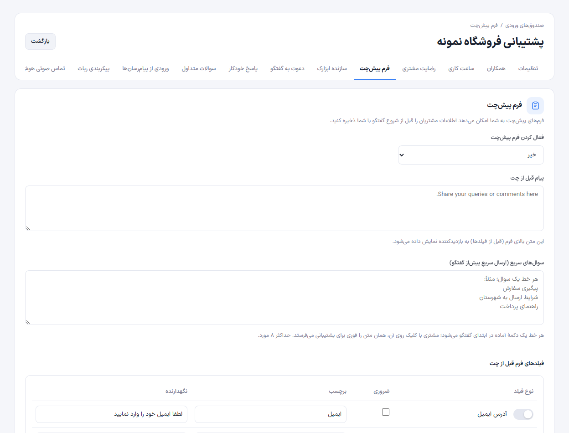Click the برچسب input containing ایمیل
This screenshot has width=569, height=433.
(x=270, y=414)
